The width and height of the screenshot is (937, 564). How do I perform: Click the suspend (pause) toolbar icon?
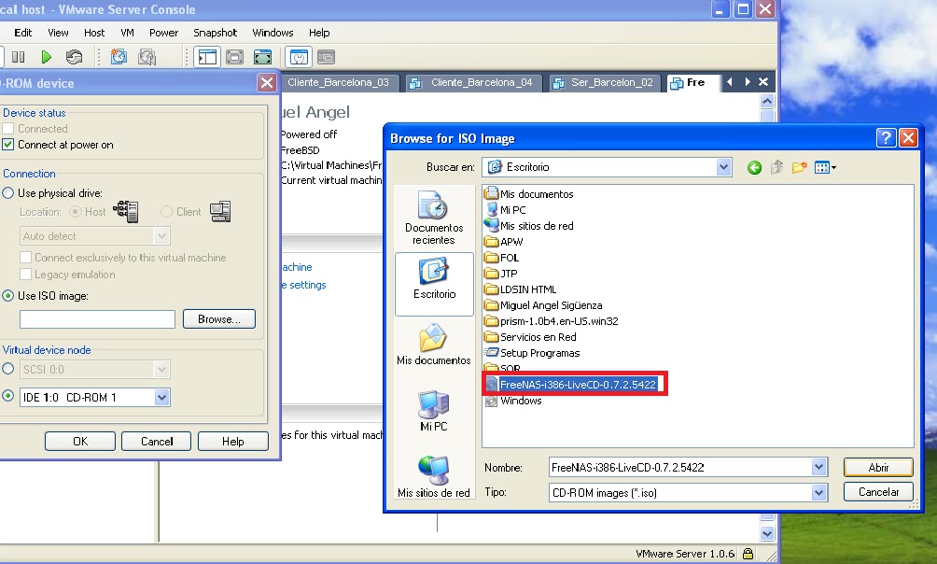(x=19, y=57)
